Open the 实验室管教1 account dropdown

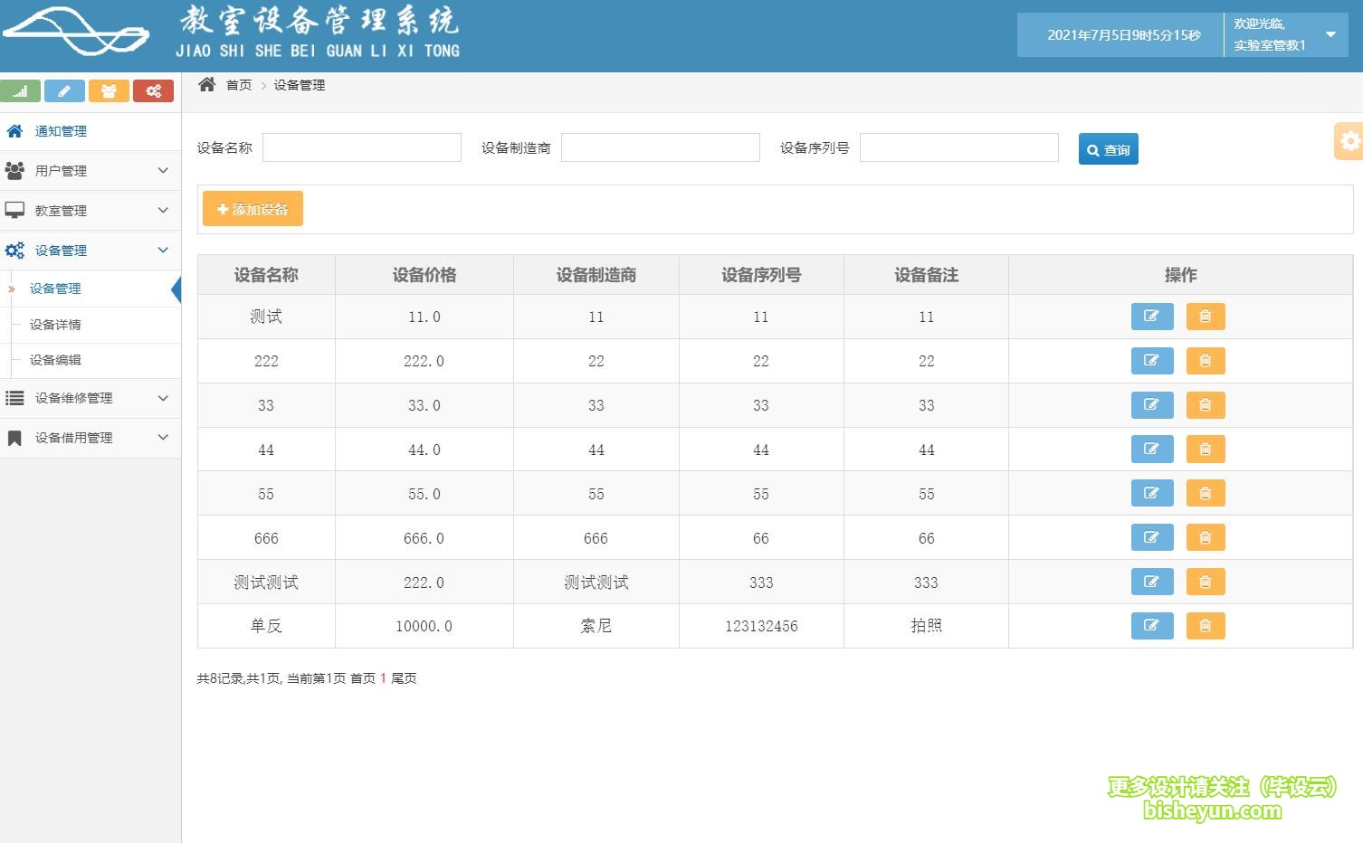1285,33
